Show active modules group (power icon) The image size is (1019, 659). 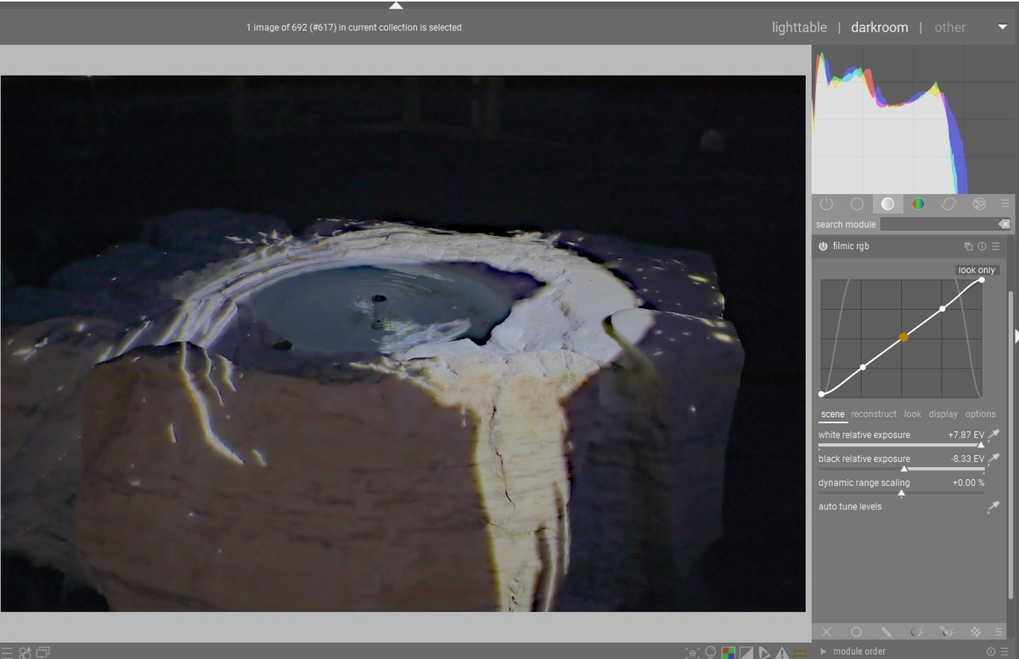point(826,204)
